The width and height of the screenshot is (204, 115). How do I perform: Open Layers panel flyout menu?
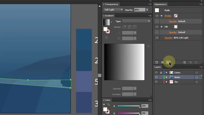tap(201, 67)
